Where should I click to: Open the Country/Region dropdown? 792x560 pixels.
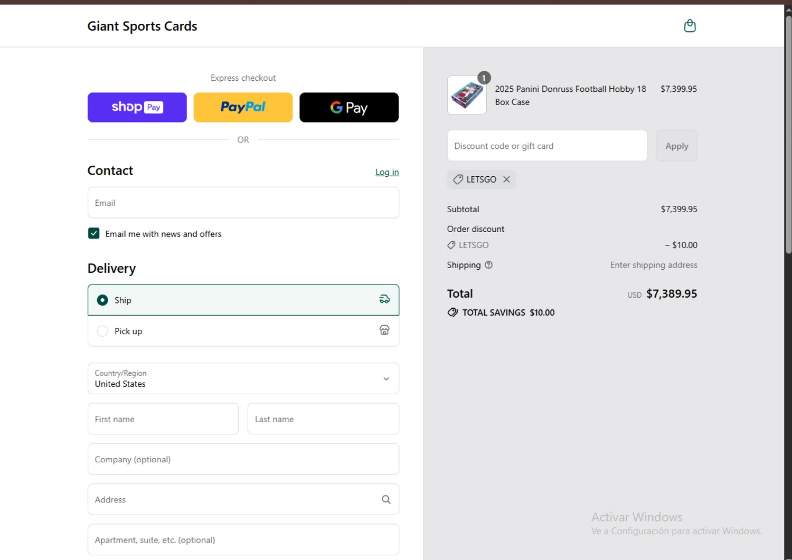[243, 378]
